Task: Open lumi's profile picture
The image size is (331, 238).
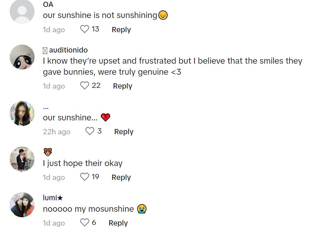Action: 22,205
